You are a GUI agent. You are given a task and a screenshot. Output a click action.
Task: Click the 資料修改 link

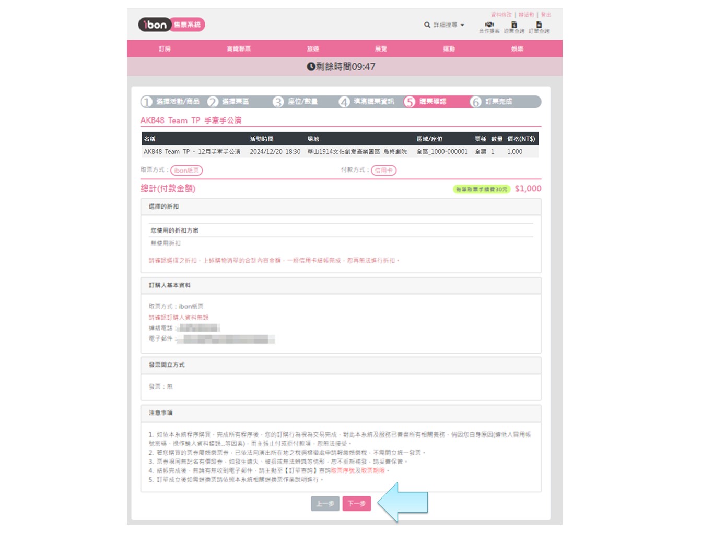click(501, 15)
